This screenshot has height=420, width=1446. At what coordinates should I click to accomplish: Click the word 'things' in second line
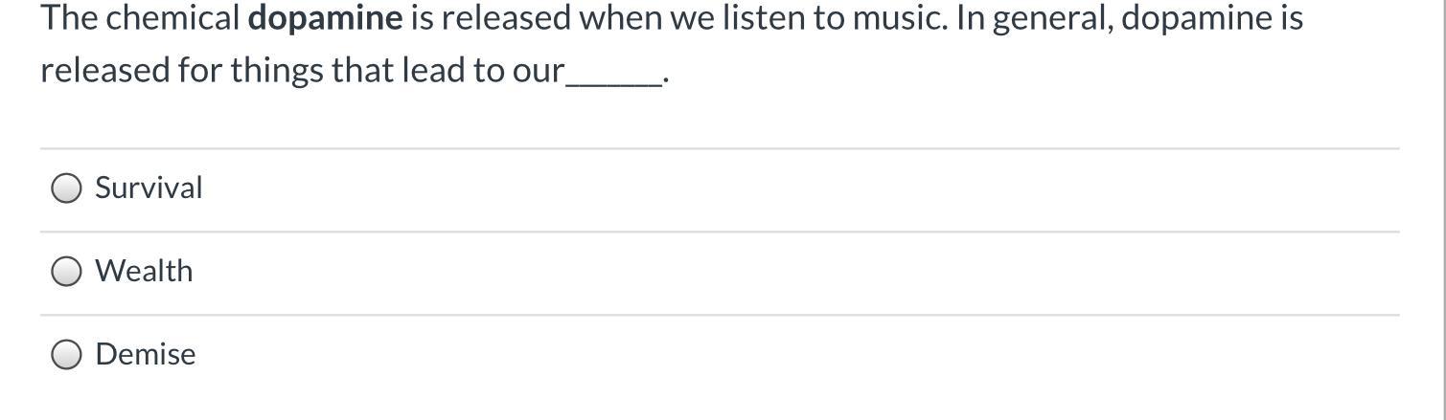(x=276, y=70)
